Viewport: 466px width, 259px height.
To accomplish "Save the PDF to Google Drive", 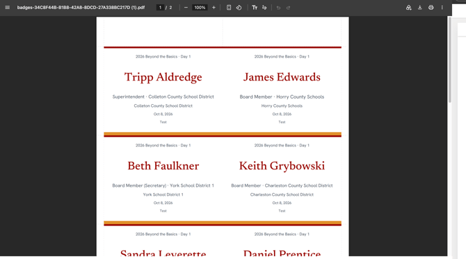I will click(x=409, y=8).
